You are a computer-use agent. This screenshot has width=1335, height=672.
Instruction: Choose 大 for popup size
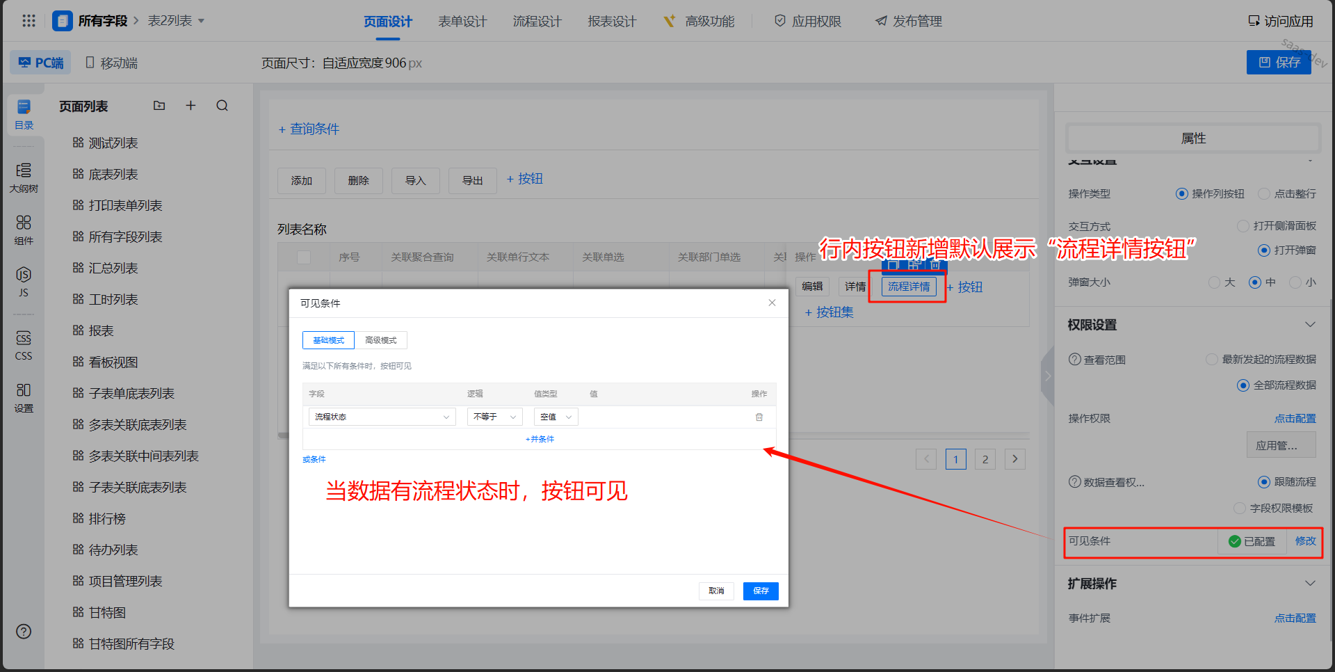[1214, 282]
